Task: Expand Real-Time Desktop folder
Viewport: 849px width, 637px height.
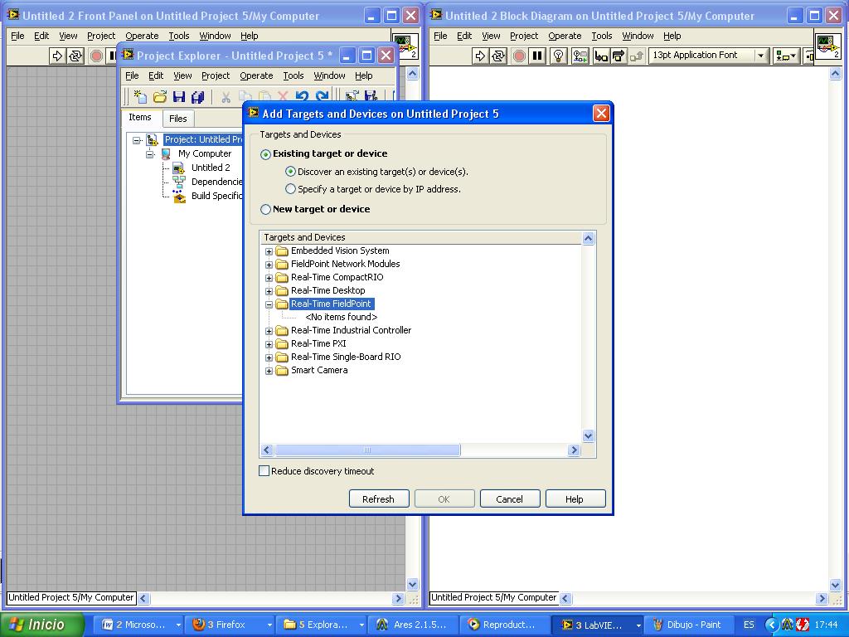Action: [x=269, y=291]
